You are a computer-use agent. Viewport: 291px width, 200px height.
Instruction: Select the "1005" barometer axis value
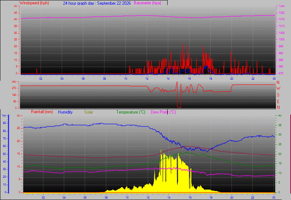pos(282,33)
